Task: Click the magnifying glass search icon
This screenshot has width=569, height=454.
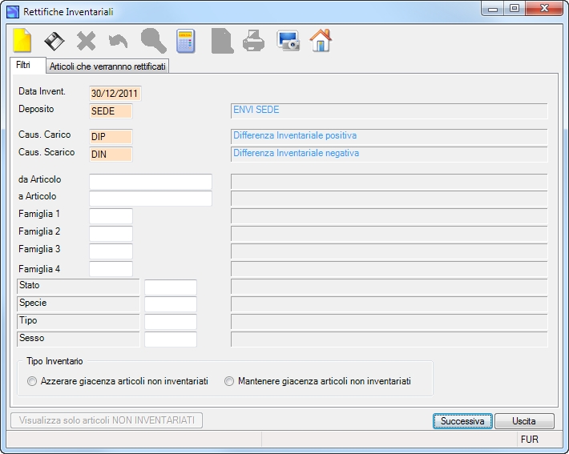Action: click(x=154, y=41)
